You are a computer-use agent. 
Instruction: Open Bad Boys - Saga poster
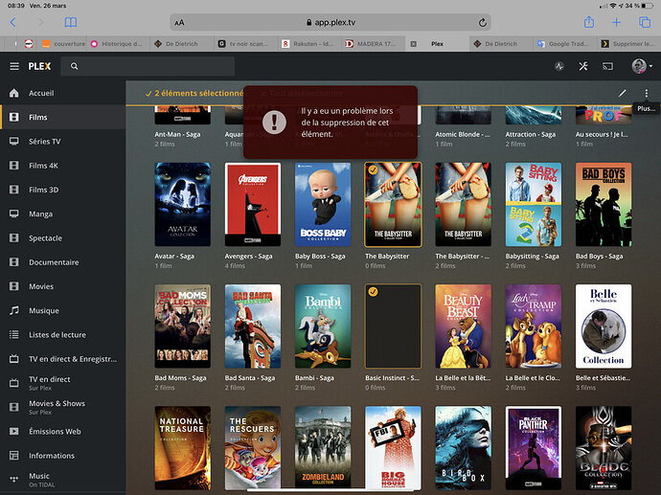604,204
